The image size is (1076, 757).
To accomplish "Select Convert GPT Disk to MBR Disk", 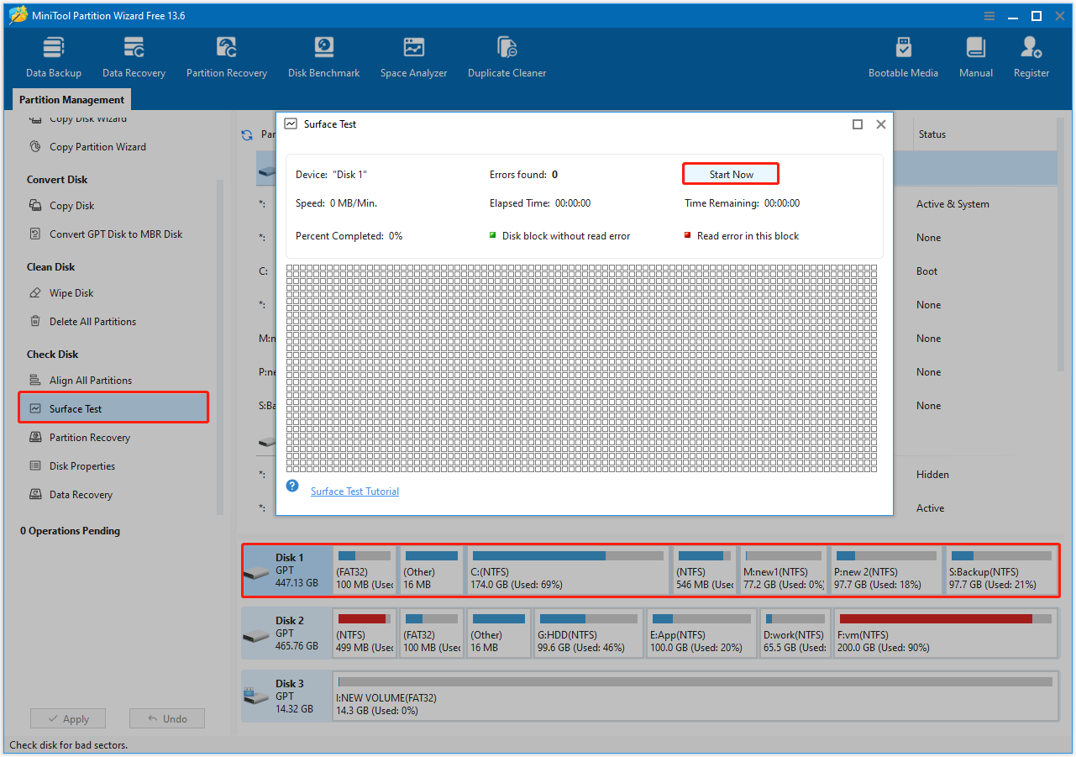I will coord(116,234).
